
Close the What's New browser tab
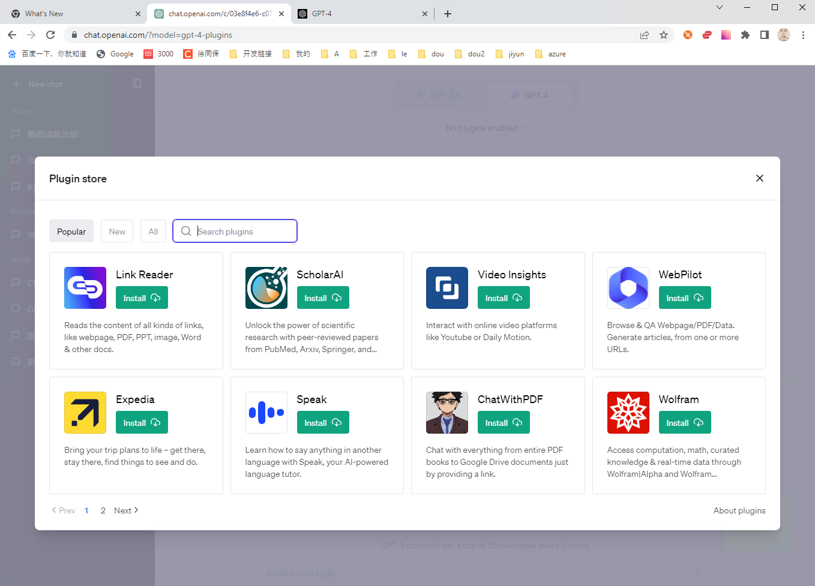click(x=137, y=14)
